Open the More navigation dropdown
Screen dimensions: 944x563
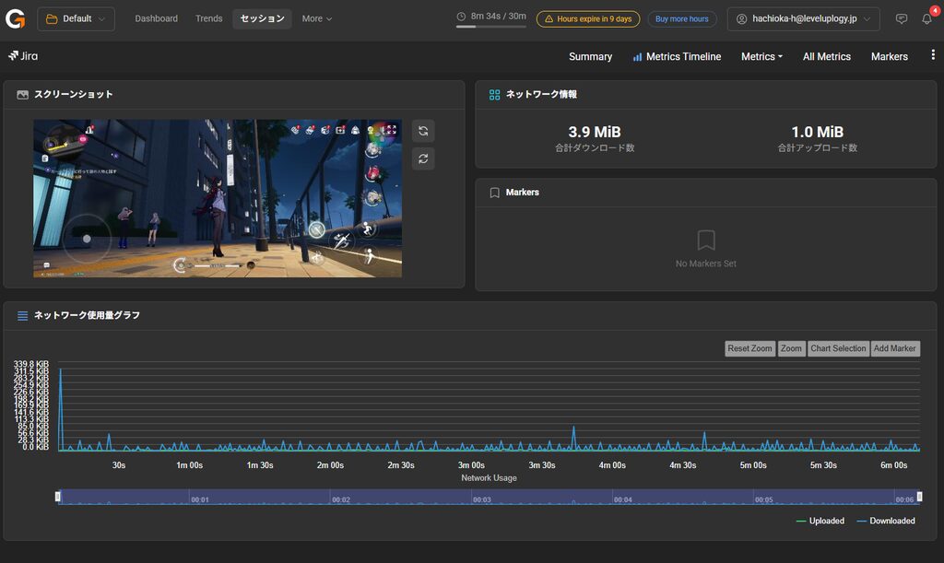click(317, 18)
